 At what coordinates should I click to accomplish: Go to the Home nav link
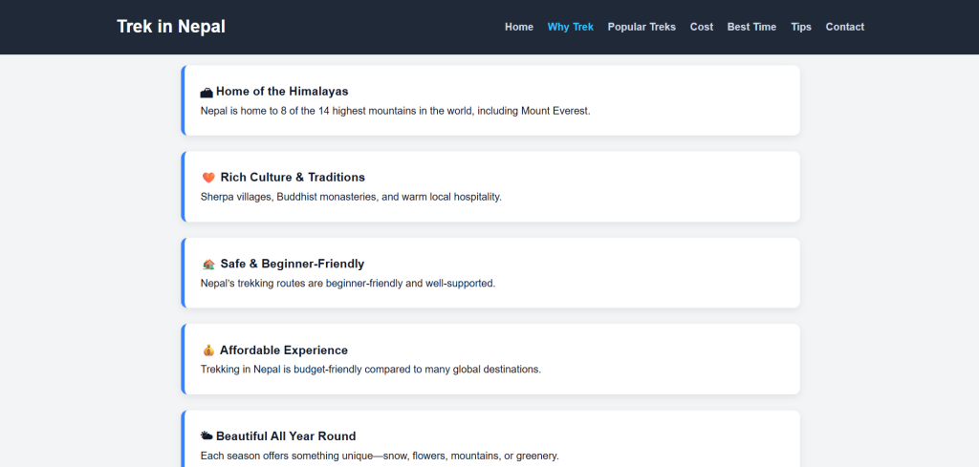pos(518,27)
